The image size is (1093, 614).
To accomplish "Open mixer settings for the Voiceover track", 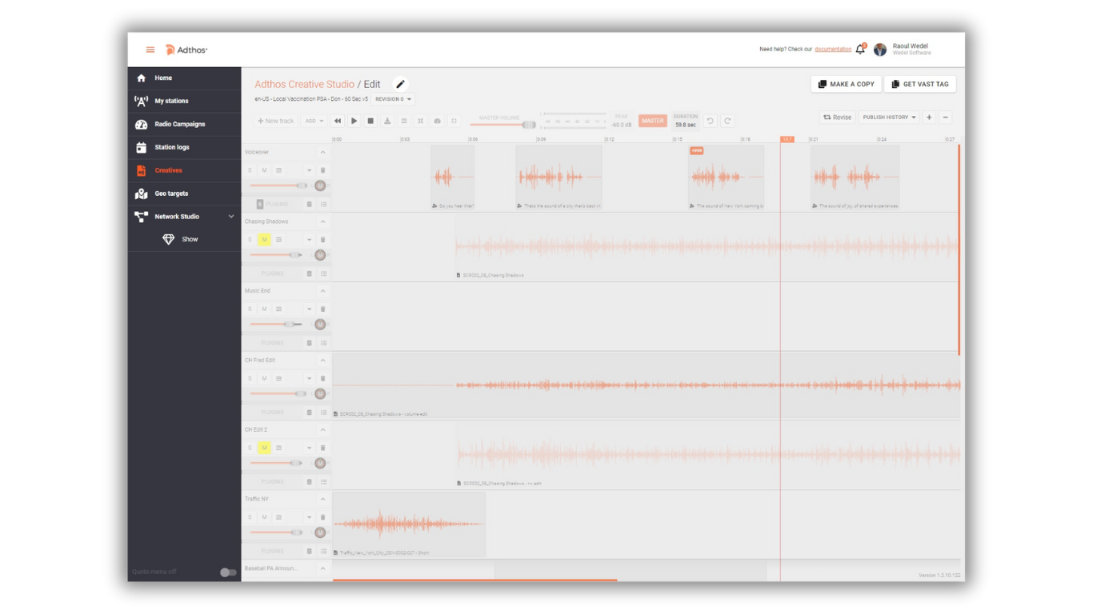I will click(278, 170).
